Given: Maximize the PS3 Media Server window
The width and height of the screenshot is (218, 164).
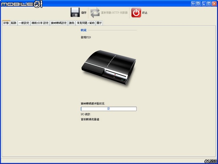Looking at the screenshot, I should click(209, 4).
